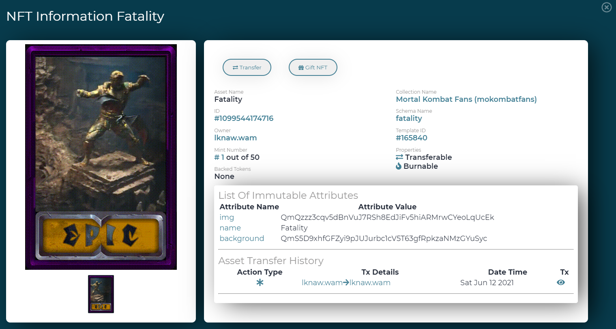Click the Fatality name attribute value
The height and width of the screenshot is (329, 616).
[x=294, y=228]
